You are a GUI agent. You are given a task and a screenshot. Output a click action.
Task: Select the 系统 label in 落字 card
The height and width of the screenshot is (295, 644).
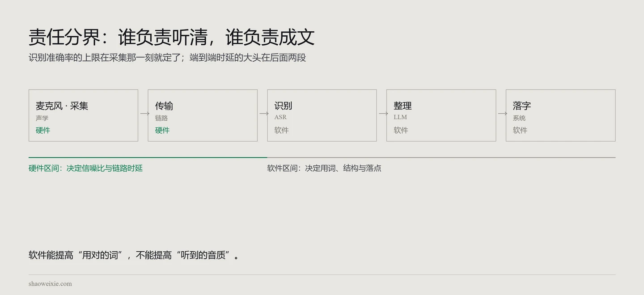coord(519,118)
